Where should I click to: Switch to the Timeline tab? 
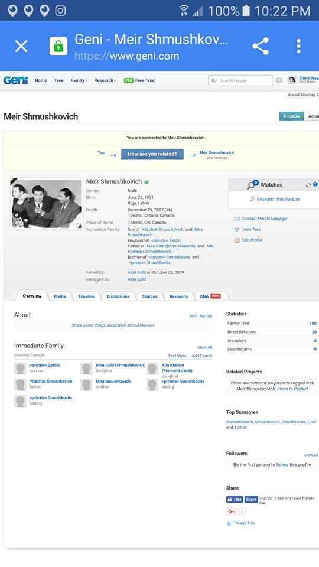pos(86,296)
